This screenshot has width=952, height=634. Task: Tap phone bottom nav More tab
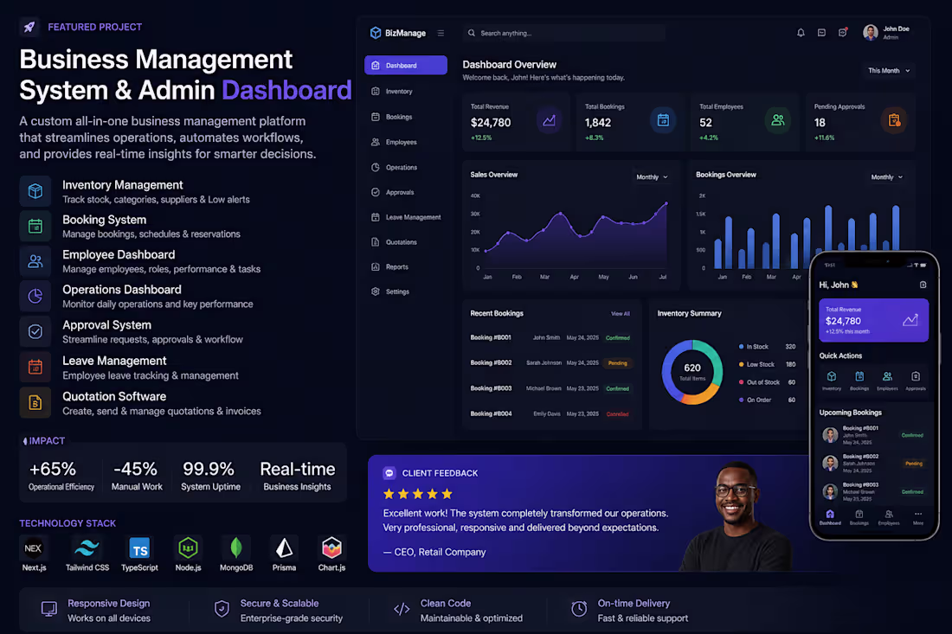point(918,517)
